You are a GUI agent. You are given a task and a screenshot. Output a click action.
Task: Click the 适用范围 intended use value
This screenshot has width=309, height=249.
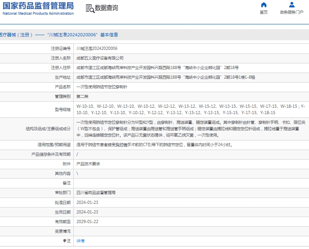[x=154, y=145]
